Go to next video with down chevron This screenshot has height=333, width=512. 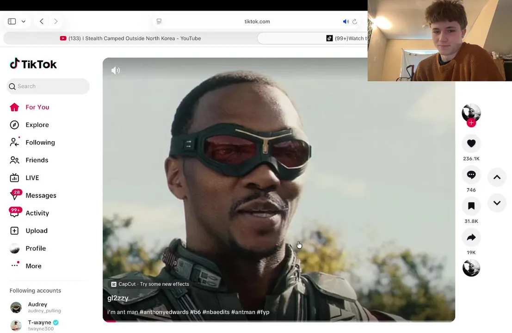(x=497, y=203)
